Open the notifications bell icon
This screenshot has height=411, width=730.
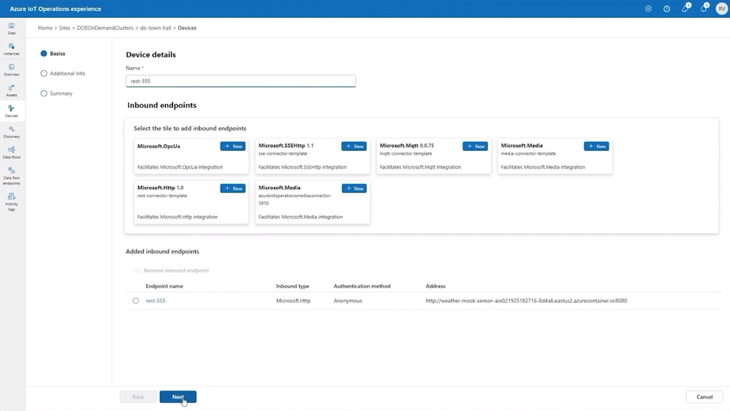pos(704,8)
